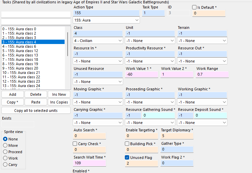Click the Auto Search field

tap(89, 136)
